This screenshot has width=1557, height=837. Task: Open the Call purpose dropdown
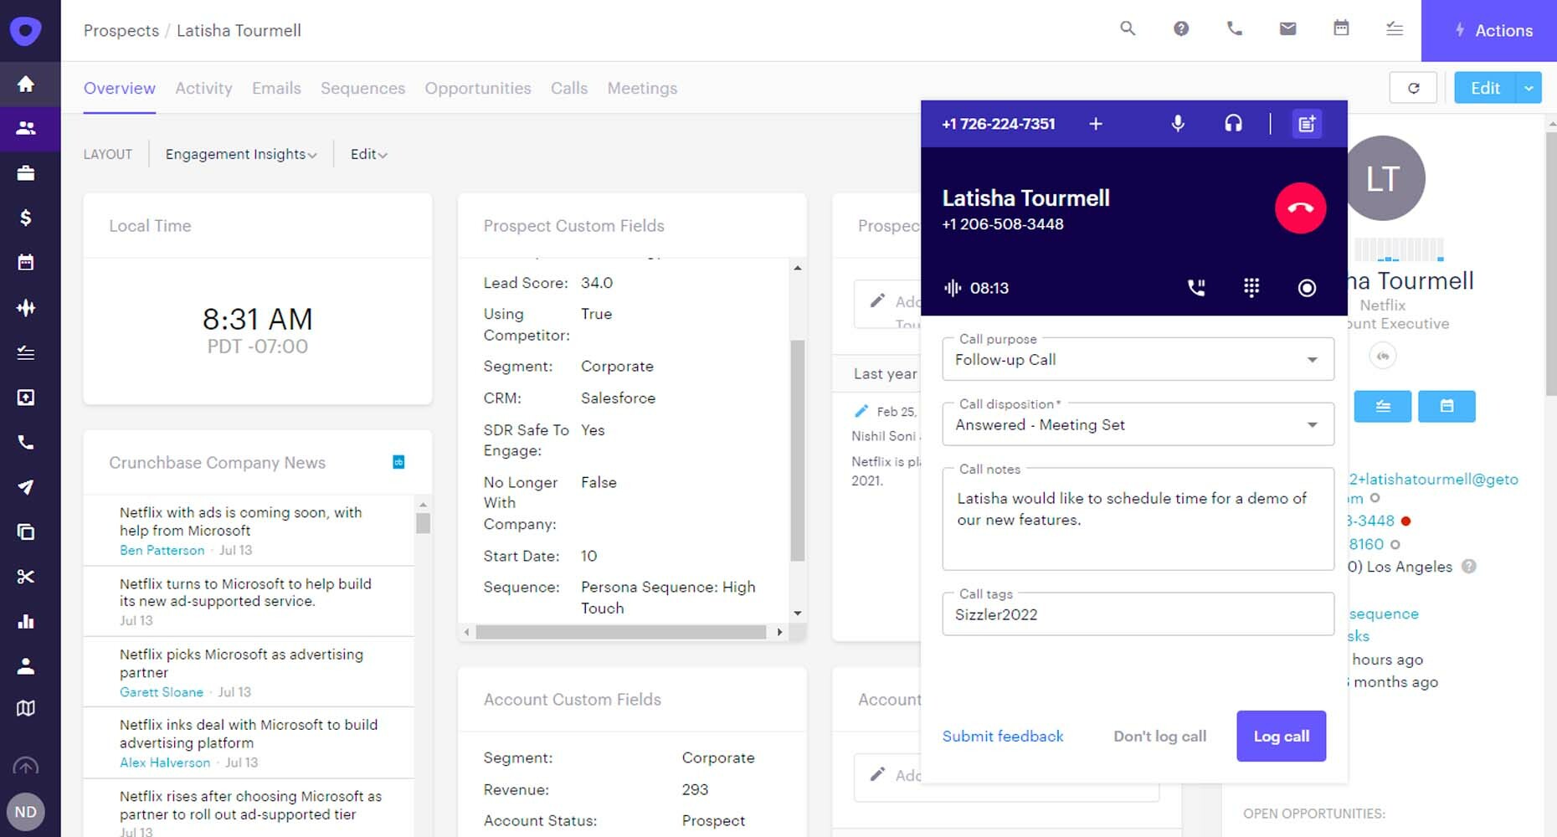[x=1312, y=359]
